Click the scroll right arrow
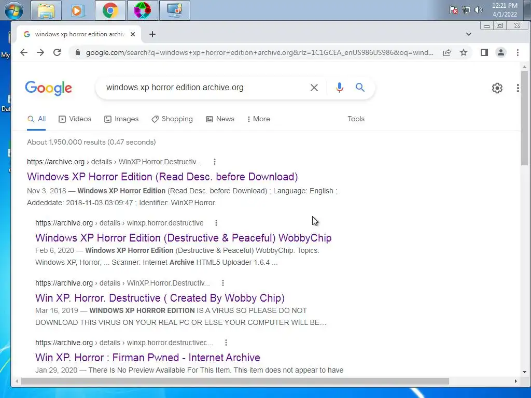The image size is (531, 398). pos(516,381)
